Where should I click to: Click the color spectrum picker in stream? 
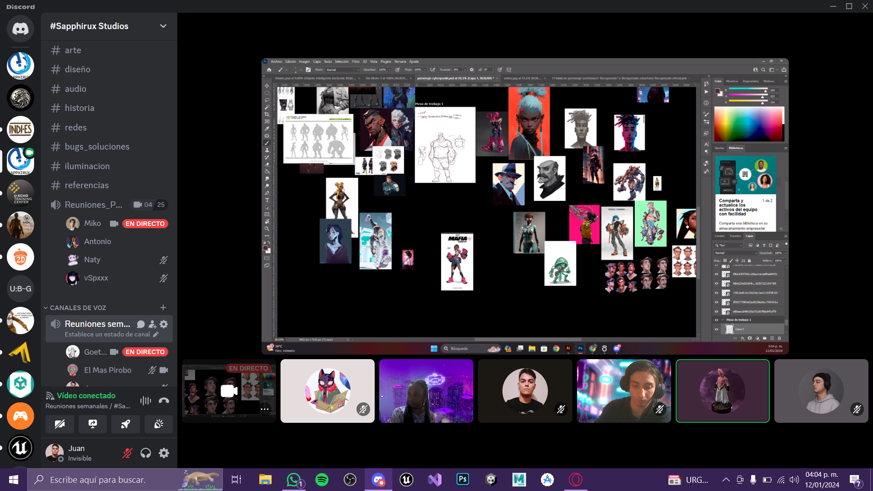click(x=749, y=125)
